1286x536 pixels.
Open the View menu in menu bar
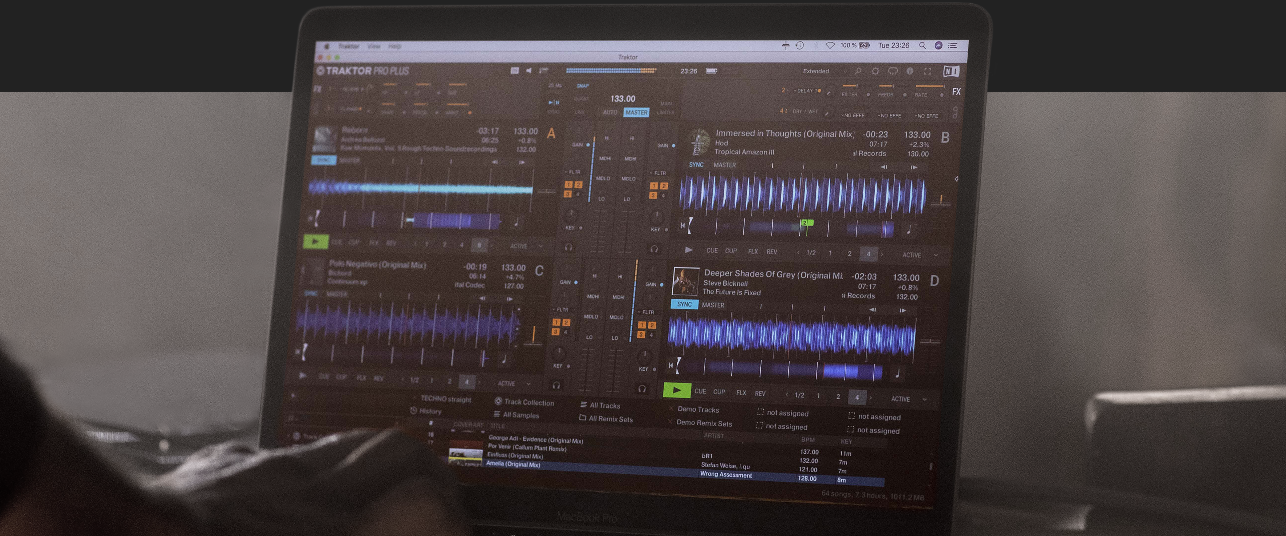tap(374, 46)
